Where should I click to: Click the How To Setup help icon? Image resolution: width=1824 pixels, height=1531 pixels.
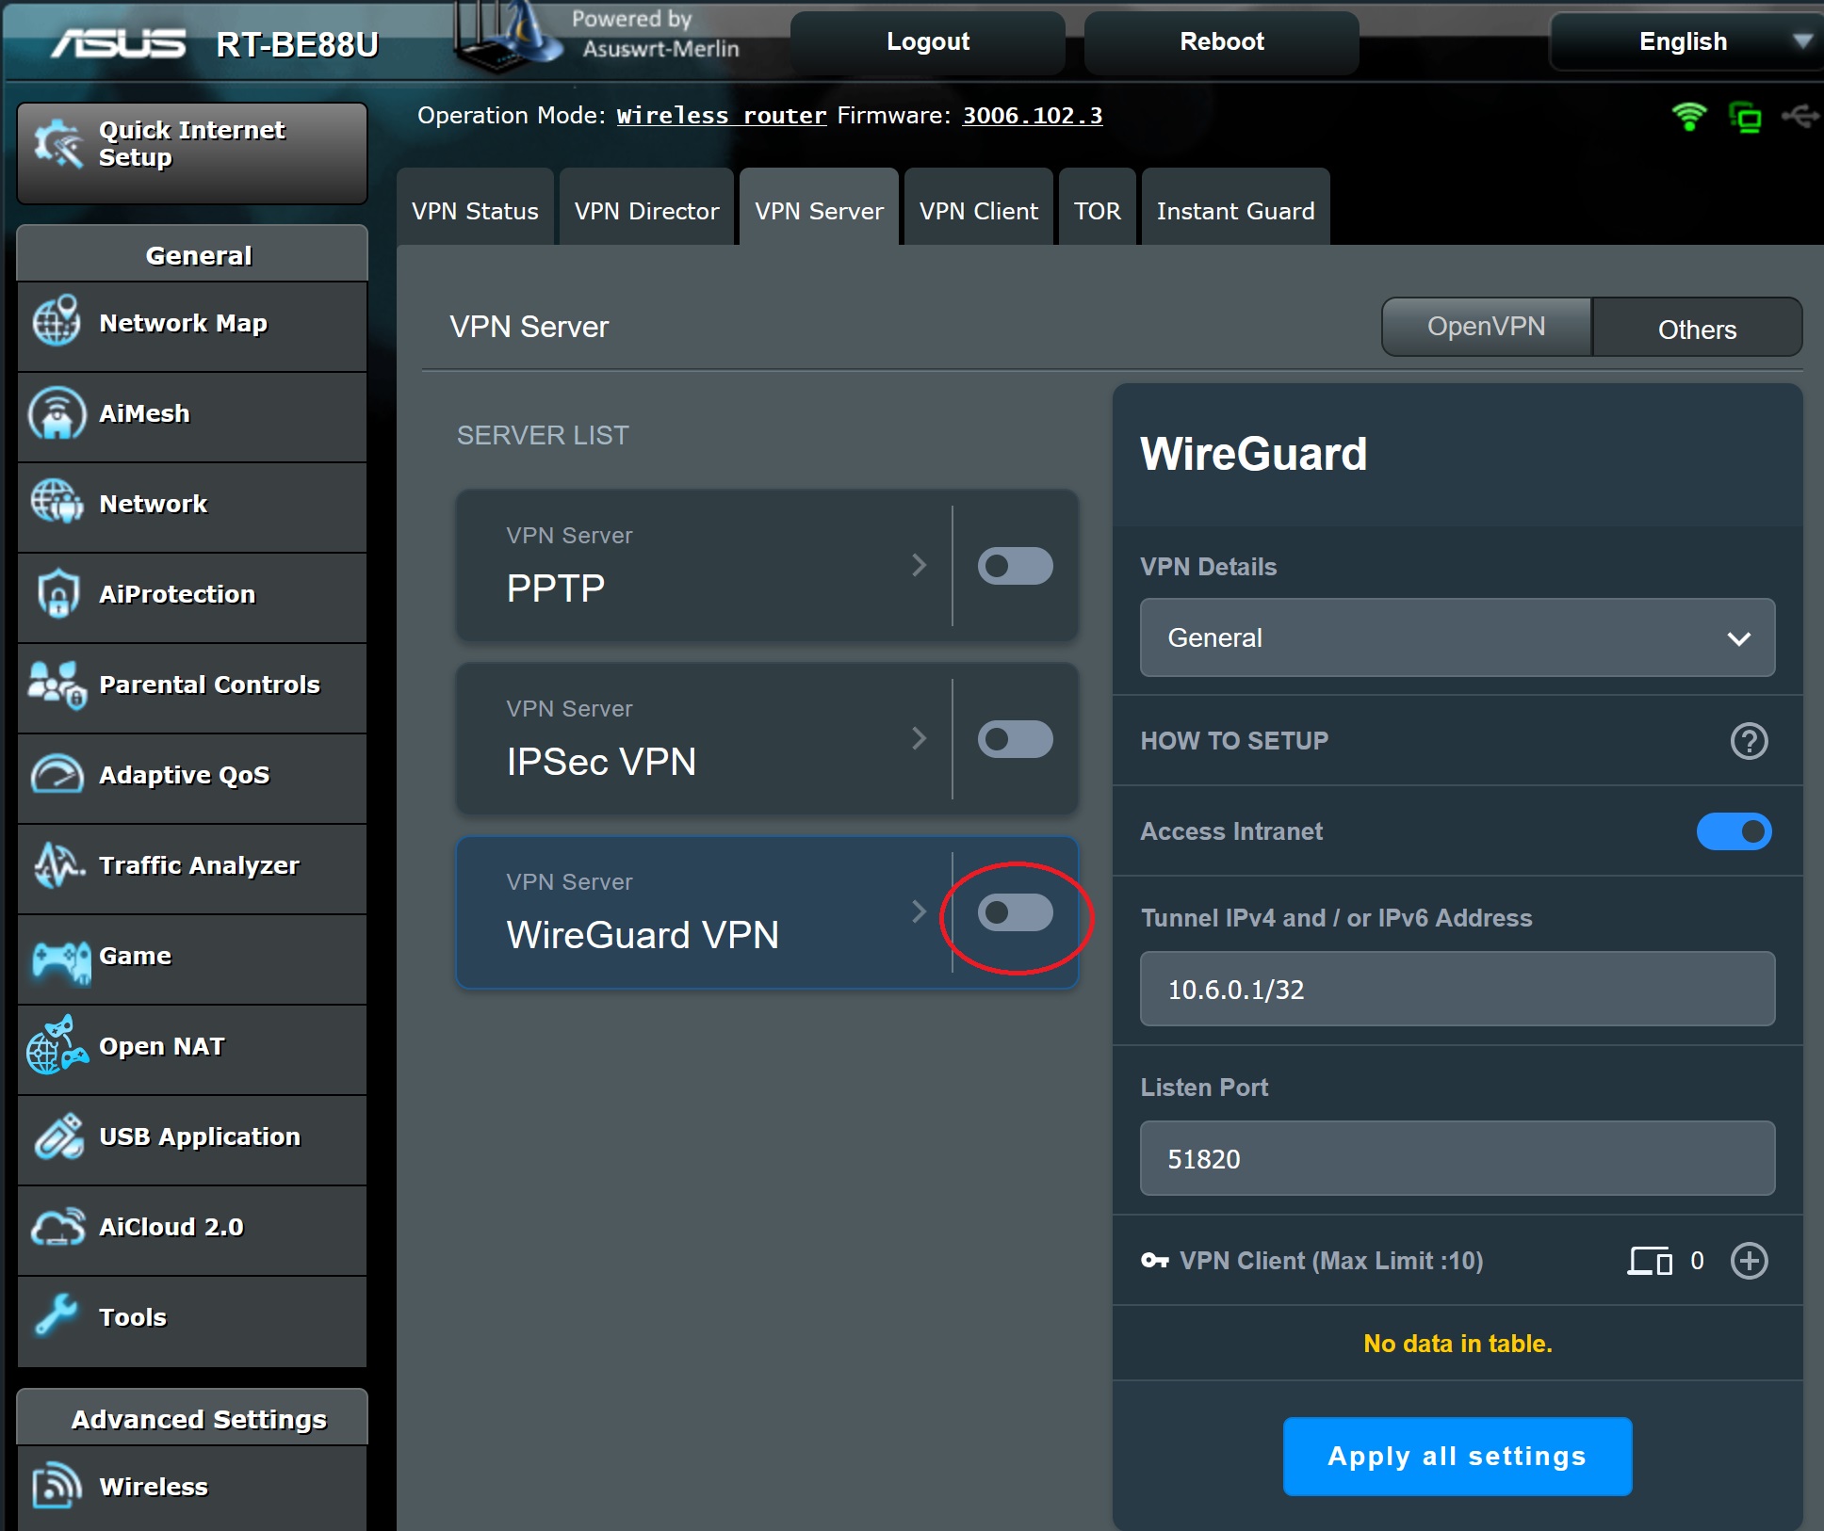tap(1750, 742)
